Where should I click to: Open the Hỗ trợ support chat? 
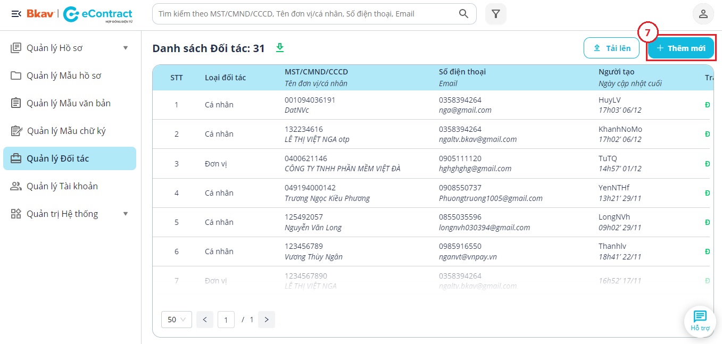point(700,321)
